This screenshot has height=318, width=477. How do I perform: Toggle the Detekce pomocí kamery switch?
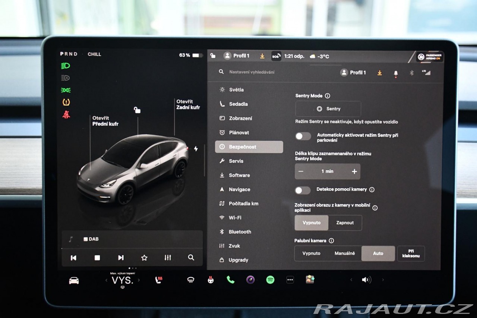click(303, 191)
